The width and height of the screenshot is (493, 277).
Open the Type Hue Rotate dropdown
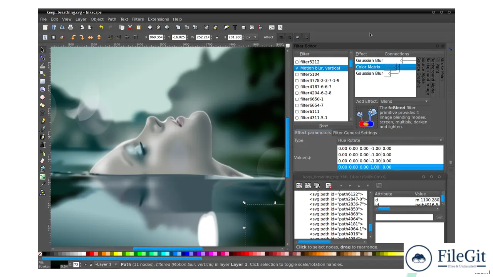[x=390, y=140]
